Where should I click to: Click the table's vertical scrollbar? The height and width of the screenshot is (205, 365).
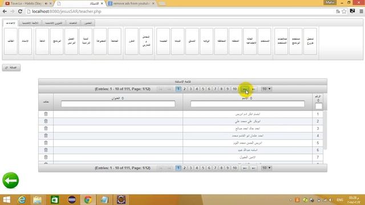point(325,130)
